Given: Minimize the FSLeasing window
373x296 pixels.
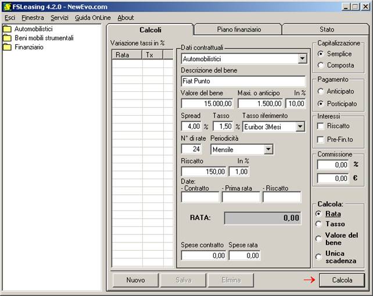Looking at the screenshot, I should click(x=346, y=6).
